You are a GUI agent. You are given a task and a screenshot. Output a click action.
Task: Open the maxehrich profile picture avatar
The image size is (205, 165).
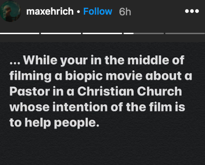tap(10, 12)
